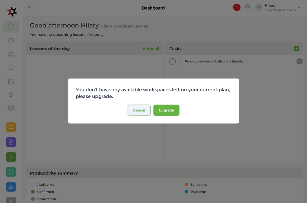The image size is (307, 203).
Task: Open the people/students sidebar icon
Action: (x=11, y=54)
